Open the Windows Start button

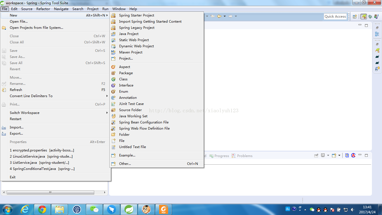click(7, 209)
